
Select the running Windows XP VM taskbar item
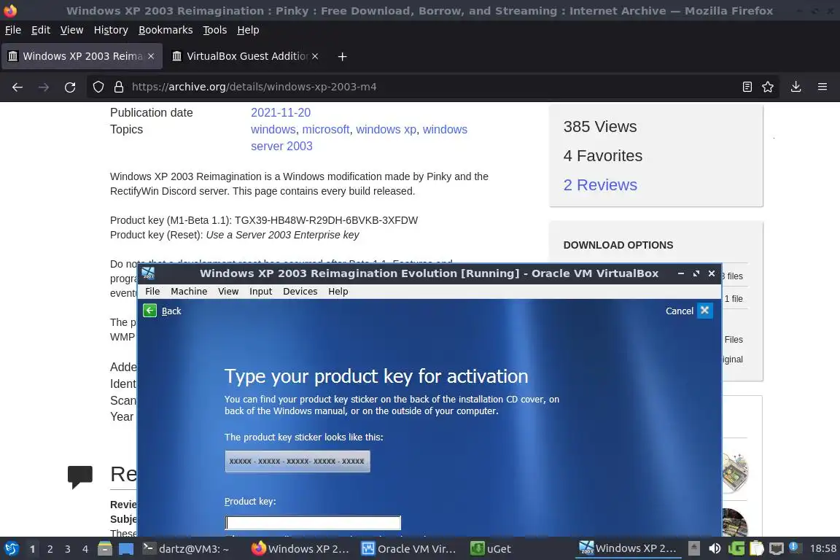[x=628, y=548]
